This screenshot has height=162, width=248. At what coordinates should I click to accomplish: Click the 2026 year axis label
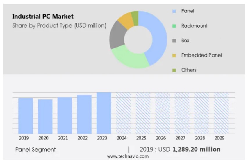161,138
